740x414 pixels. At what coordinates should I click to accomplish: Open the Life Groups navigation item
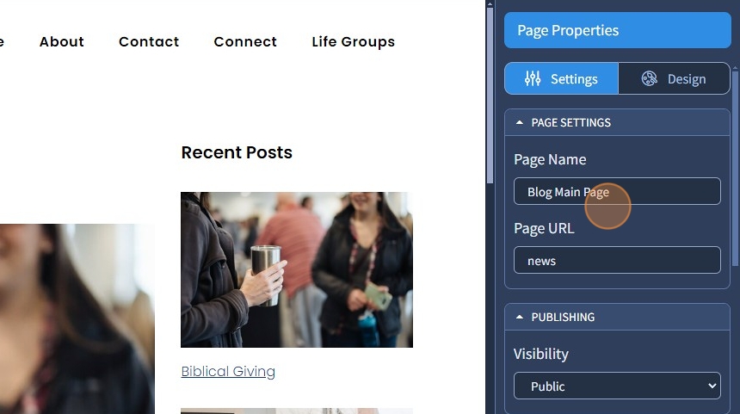pyautogui.click(x=353, y=42)
